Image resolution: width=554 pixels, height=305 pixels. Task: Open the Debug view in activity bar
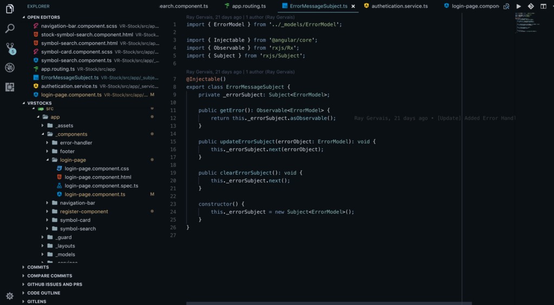click(10, 68)
